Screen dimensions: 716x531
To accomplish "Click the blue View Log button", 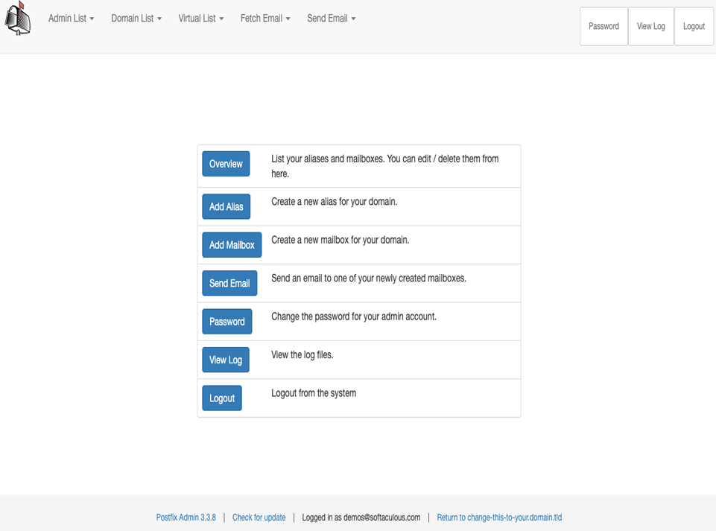I will [x=225, y=360].
